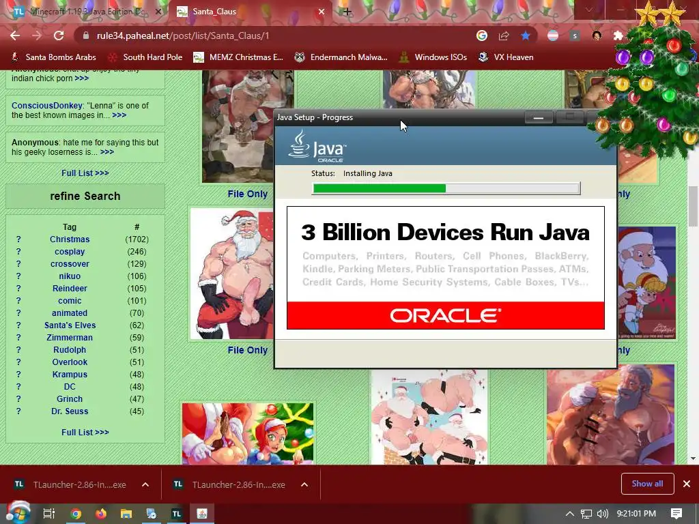Screen dimensions: 699x524
Task: Open the crossover tag link
Action: (70, 264)
